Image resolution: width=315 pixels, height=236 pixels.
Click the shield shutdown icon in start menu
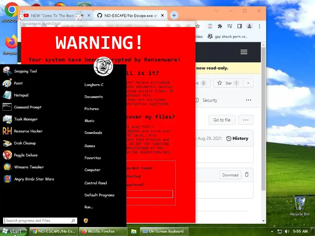86,221
